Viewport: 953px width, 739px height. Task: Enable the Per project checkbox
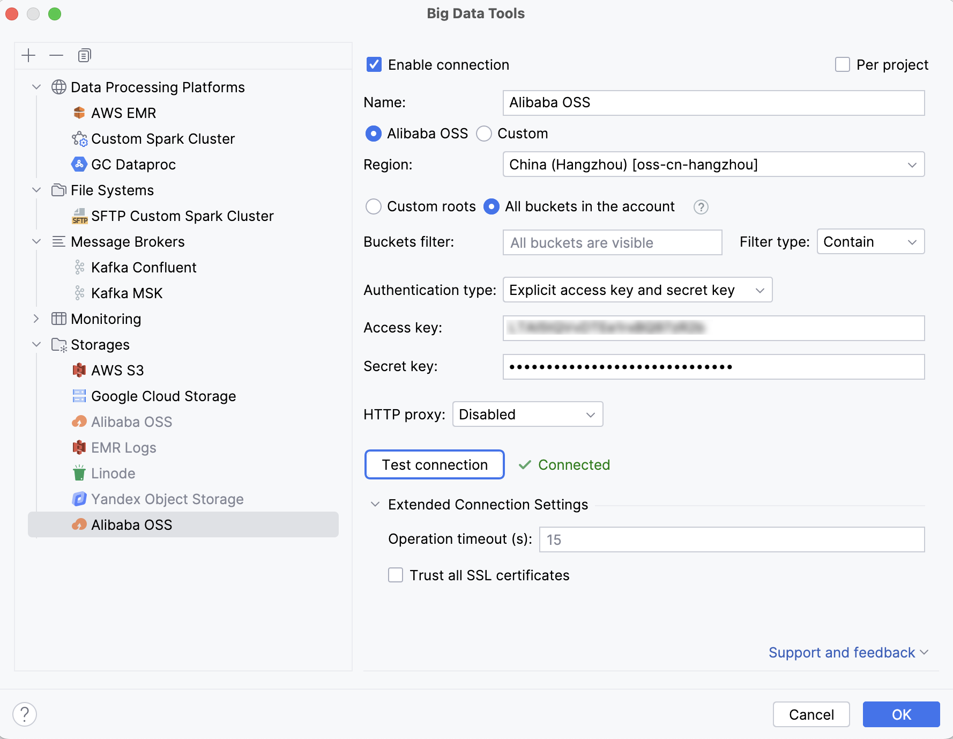(843, 65)
